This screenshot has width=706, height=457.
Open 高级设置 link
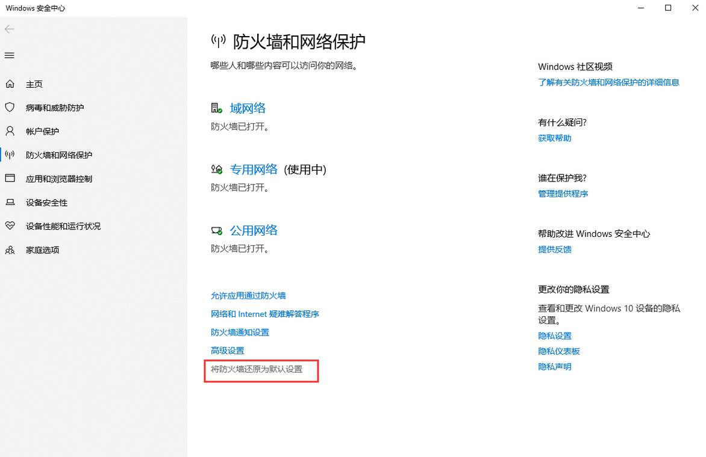(x=227, y=351)
